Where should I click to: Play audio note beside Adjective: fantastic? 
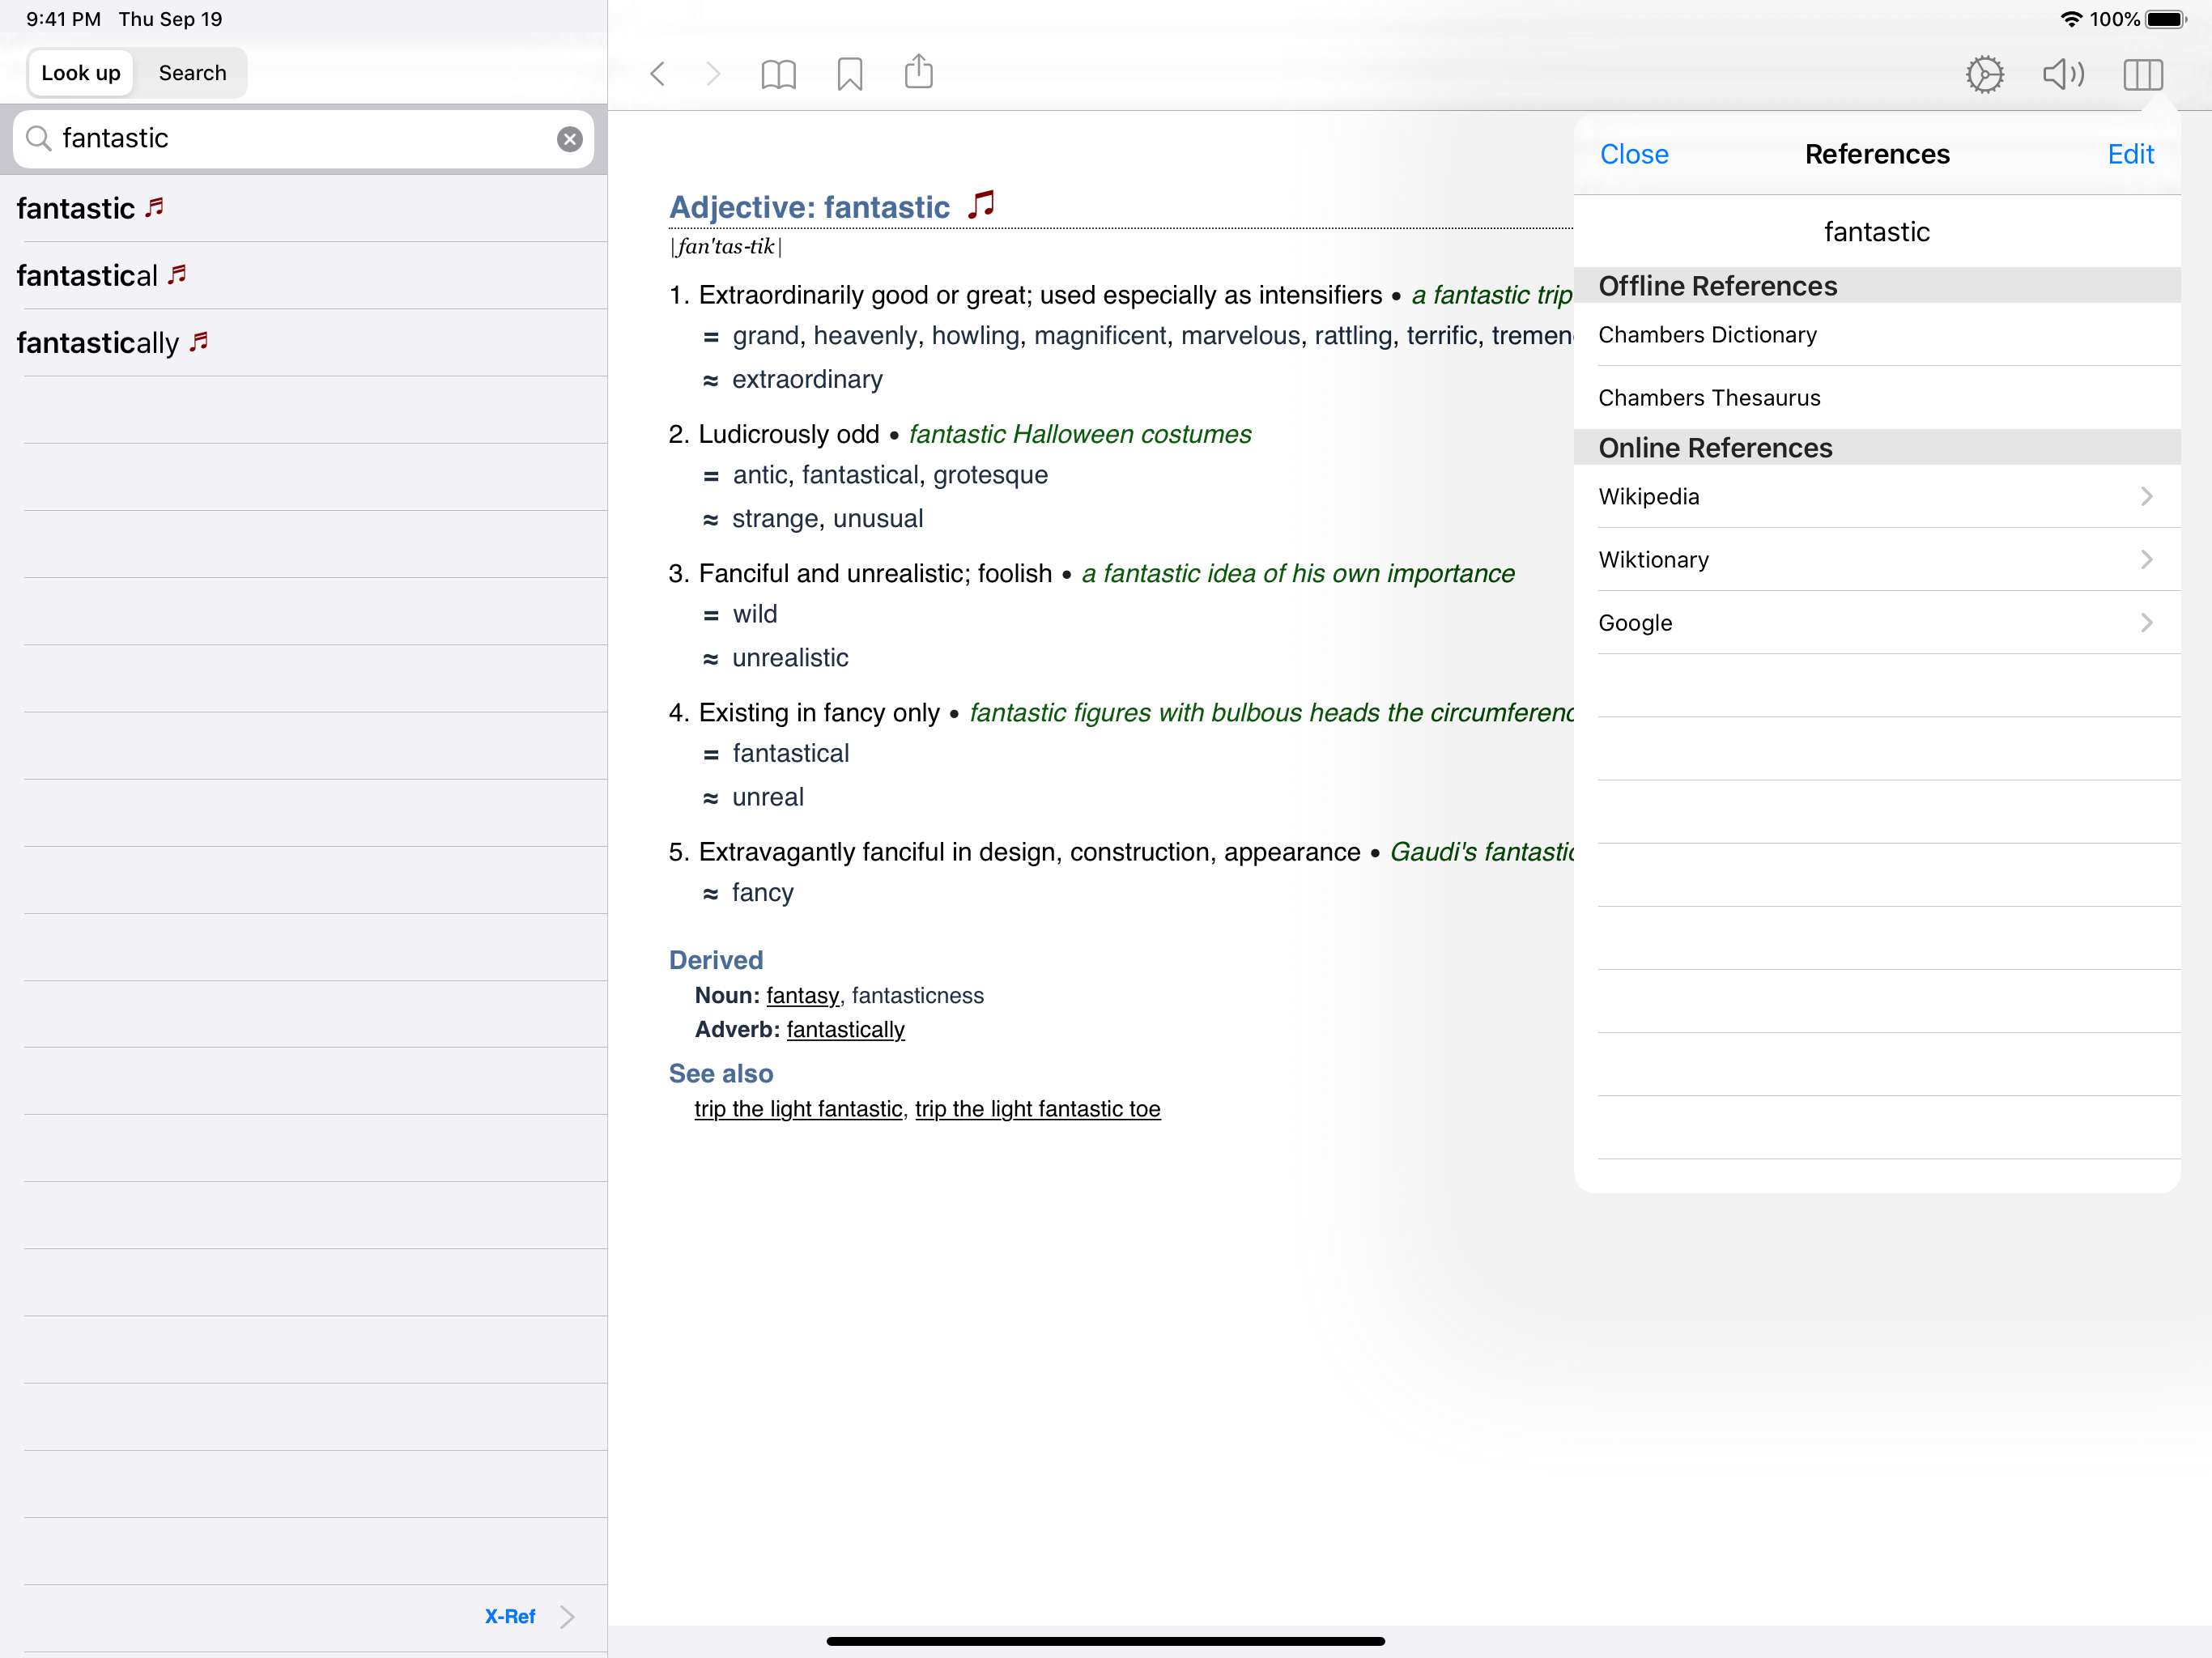[x=981, y=204]
